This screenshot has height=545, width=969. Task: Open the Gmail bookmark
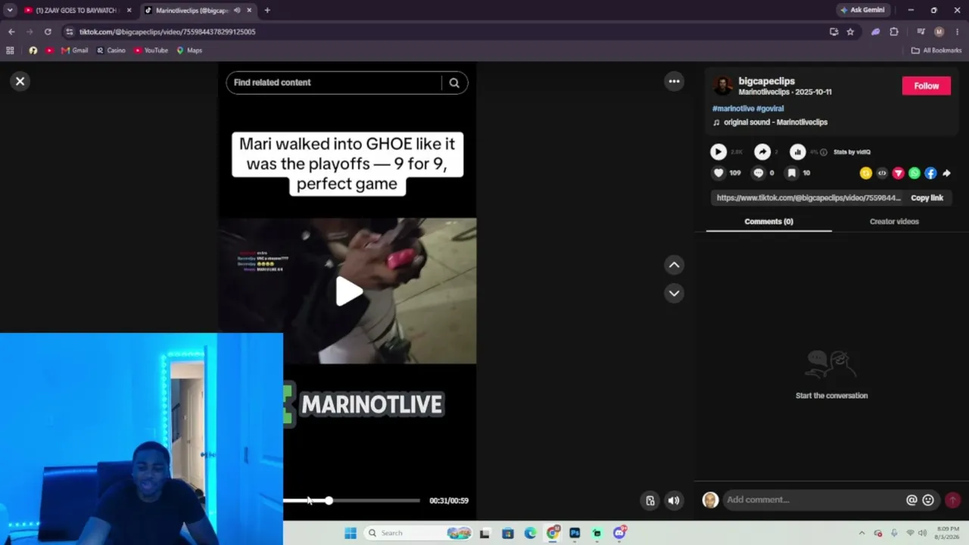tap(75, 51)
